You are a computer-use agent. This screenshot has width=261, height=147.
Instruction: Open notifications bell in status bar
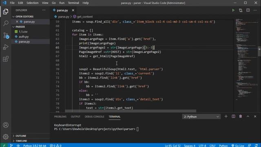(257, 145)
